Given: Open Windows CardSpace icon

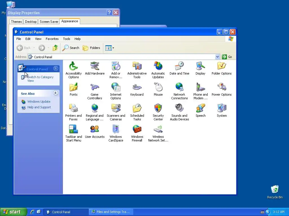Looking at the screenshot, I should click(x=116, y=133).
